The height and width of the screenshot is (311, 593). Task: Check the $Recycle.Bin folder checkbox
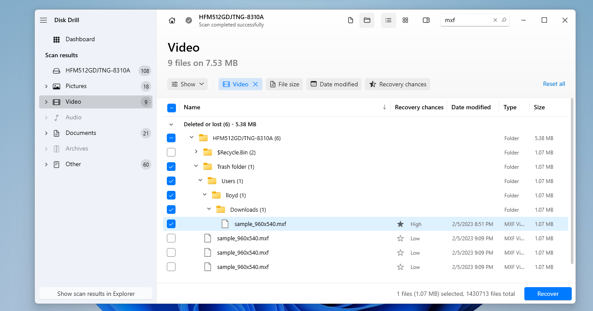pos(171,152)
